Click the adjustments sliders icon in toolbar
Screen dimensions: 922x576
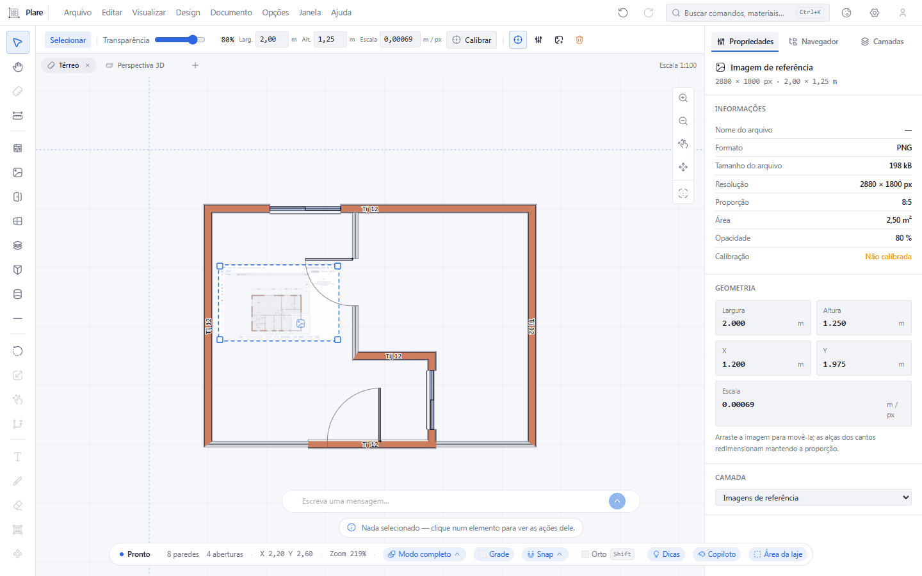tap(538, 40)
